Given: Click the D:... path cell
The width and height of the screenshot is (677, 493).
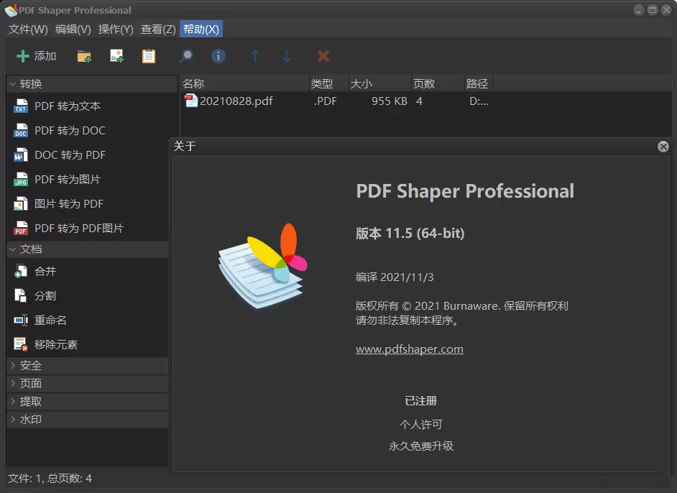Looking at the screenshot, I should 479,101.
